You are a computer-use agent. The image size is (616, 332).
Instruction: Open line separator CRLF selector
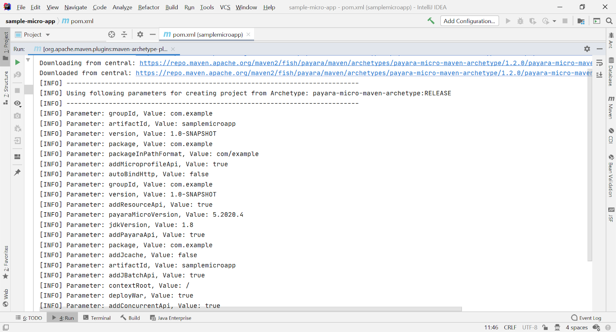coord(510,327)
